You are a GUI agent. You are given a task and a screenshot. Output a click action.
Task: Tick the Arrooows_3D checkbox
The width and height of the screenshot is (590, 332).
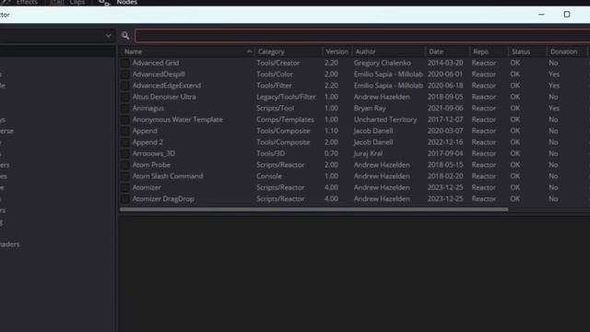click(125, 154)
